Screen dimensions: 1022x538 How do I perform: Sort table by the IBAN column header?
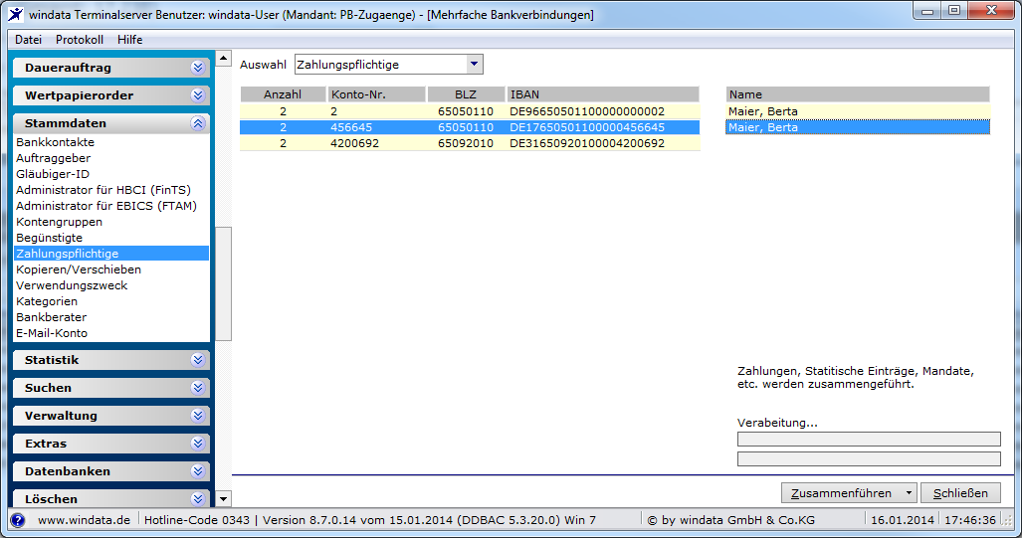tap(602, 94)
